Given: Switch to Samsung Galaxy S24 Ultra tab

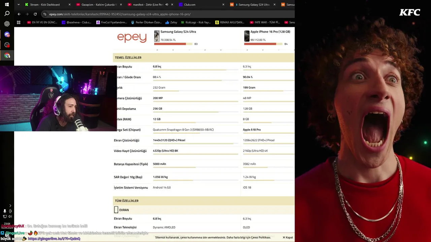Looking at the screenshot, I should (x=253, y=5).
